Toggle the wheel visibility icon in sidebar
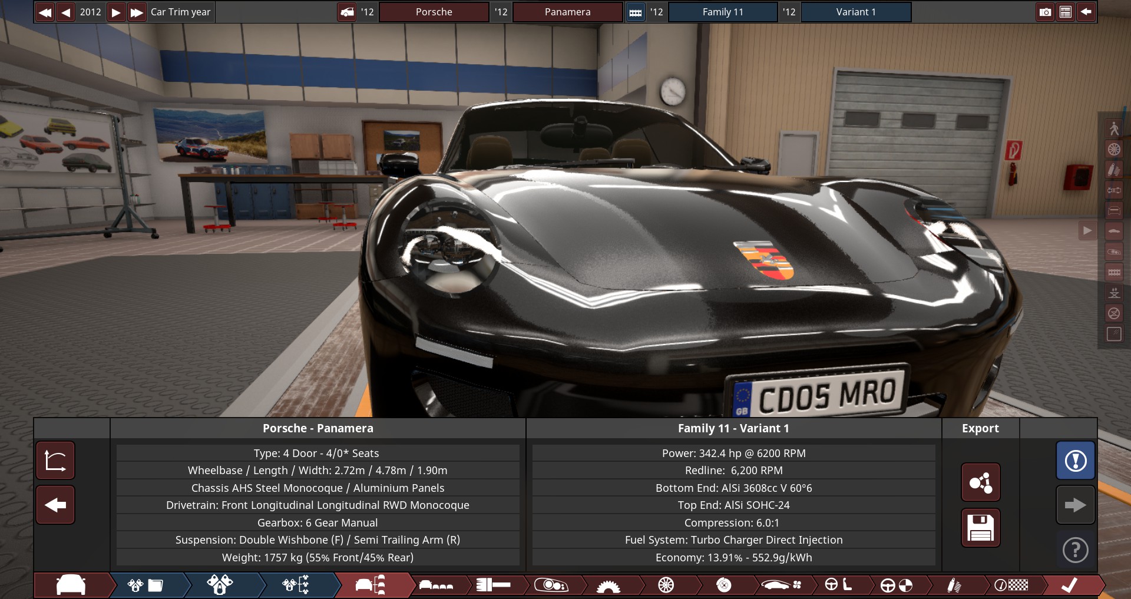1131x599 pixels. point(1114,149)
